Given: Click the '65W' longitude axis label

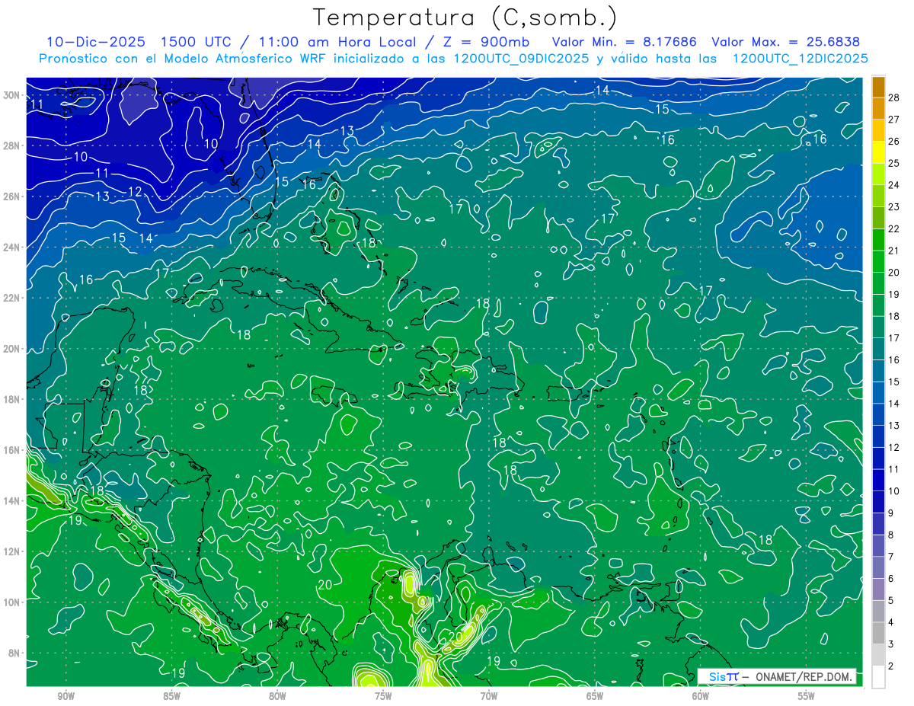Looking at the screenshot, I should point(595,696).
